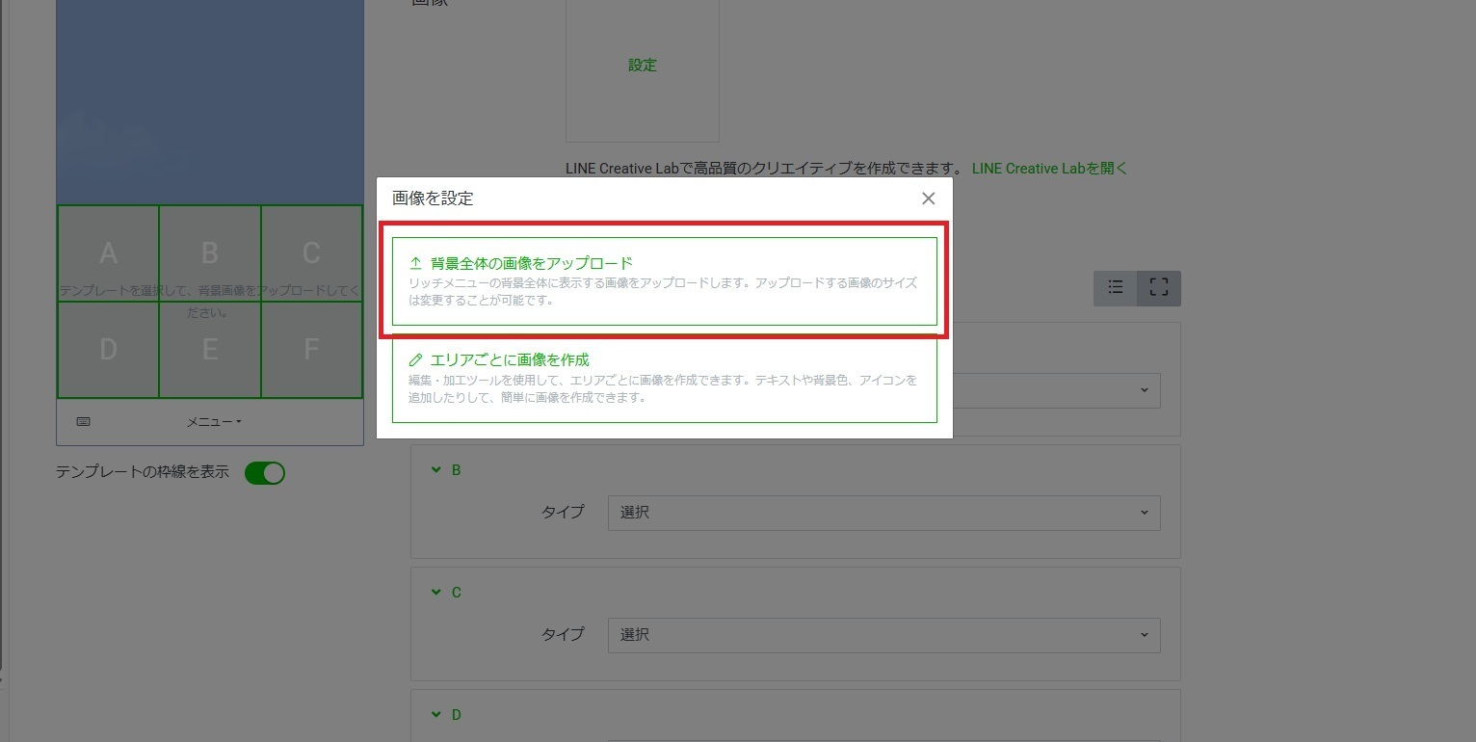Click the pencil icon beside エリアごとに画像を作成
Screen dimensions: 1476x742
(x=416, y=359)
